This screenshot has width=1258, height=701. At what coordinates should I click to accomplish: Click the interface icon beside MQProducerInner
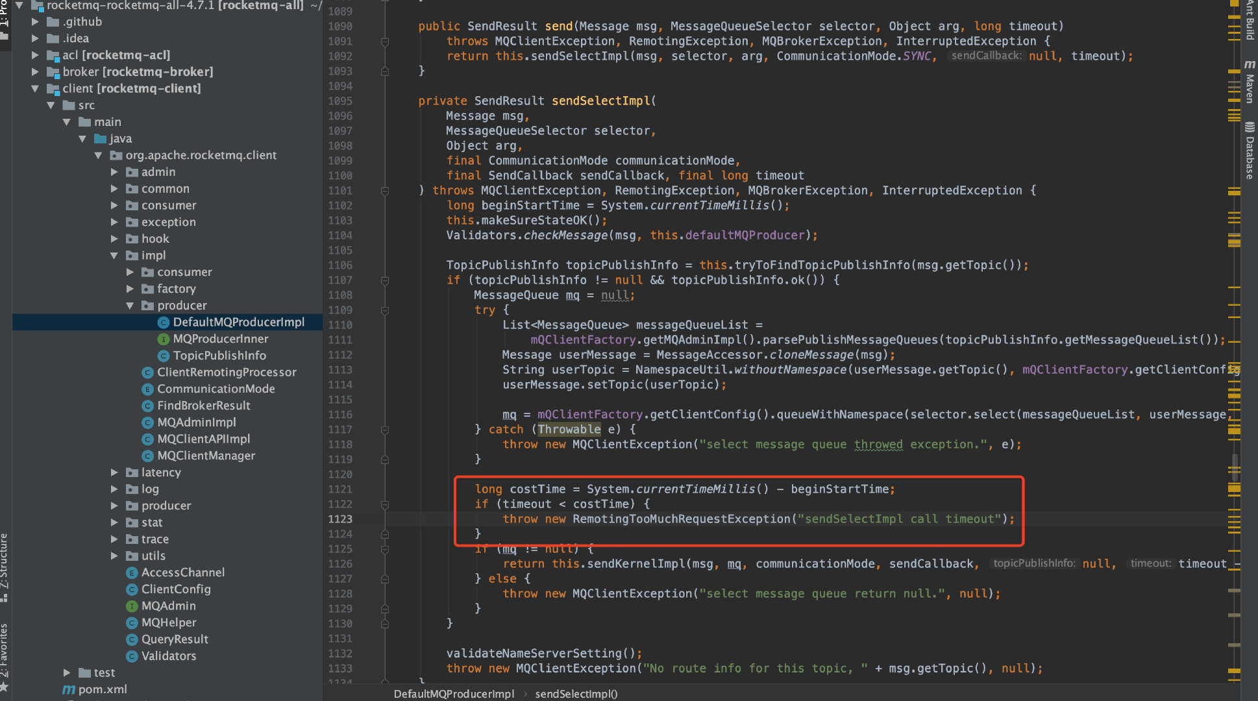point(163,339)
